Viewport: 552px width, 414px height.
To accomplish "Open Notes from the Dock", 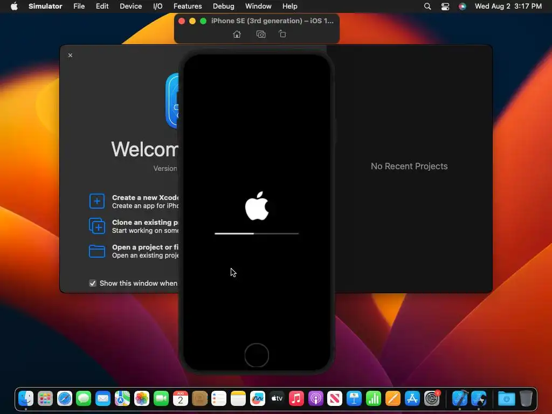I will [x=238, y=398].
